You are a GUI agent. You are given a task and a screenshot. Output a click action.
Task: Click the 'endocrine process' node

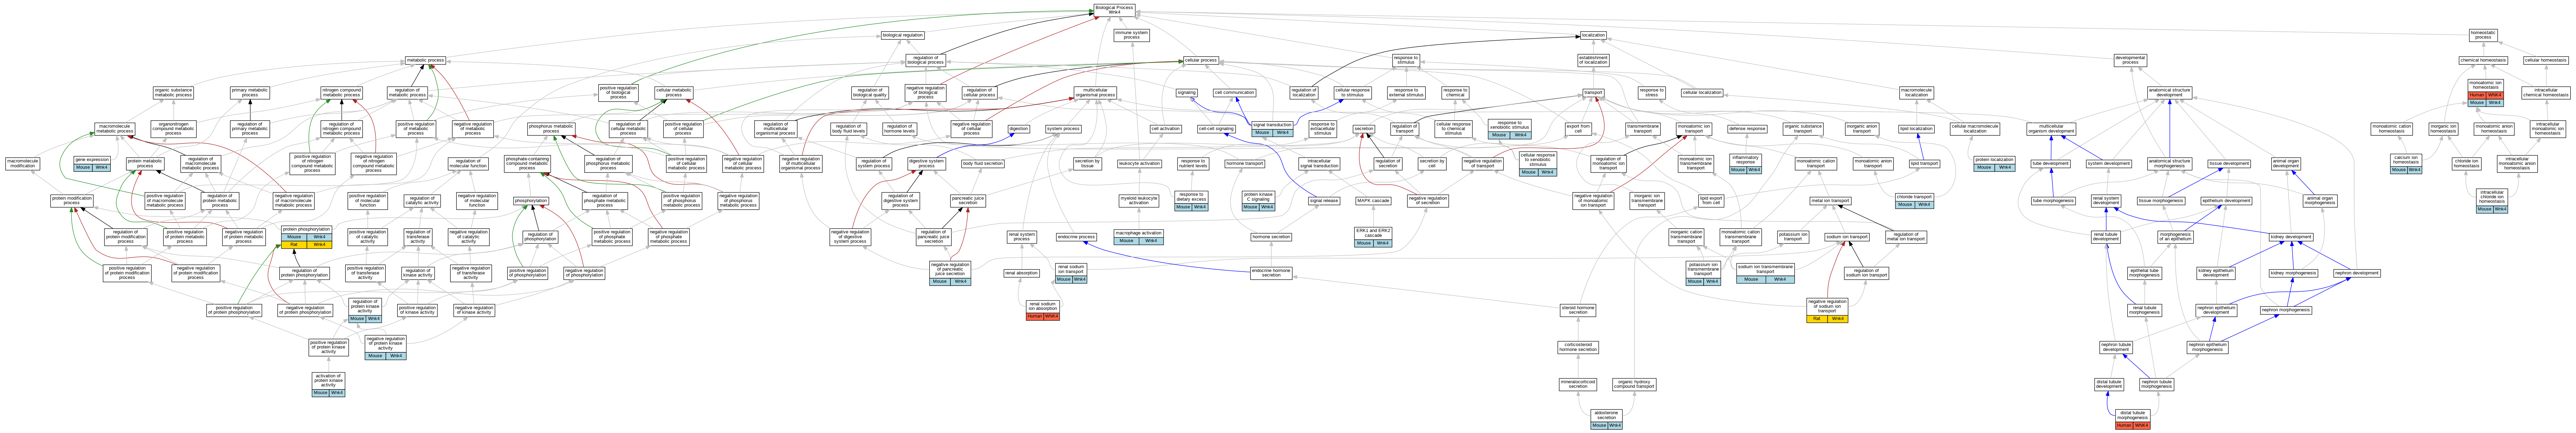coord(1076,238)
